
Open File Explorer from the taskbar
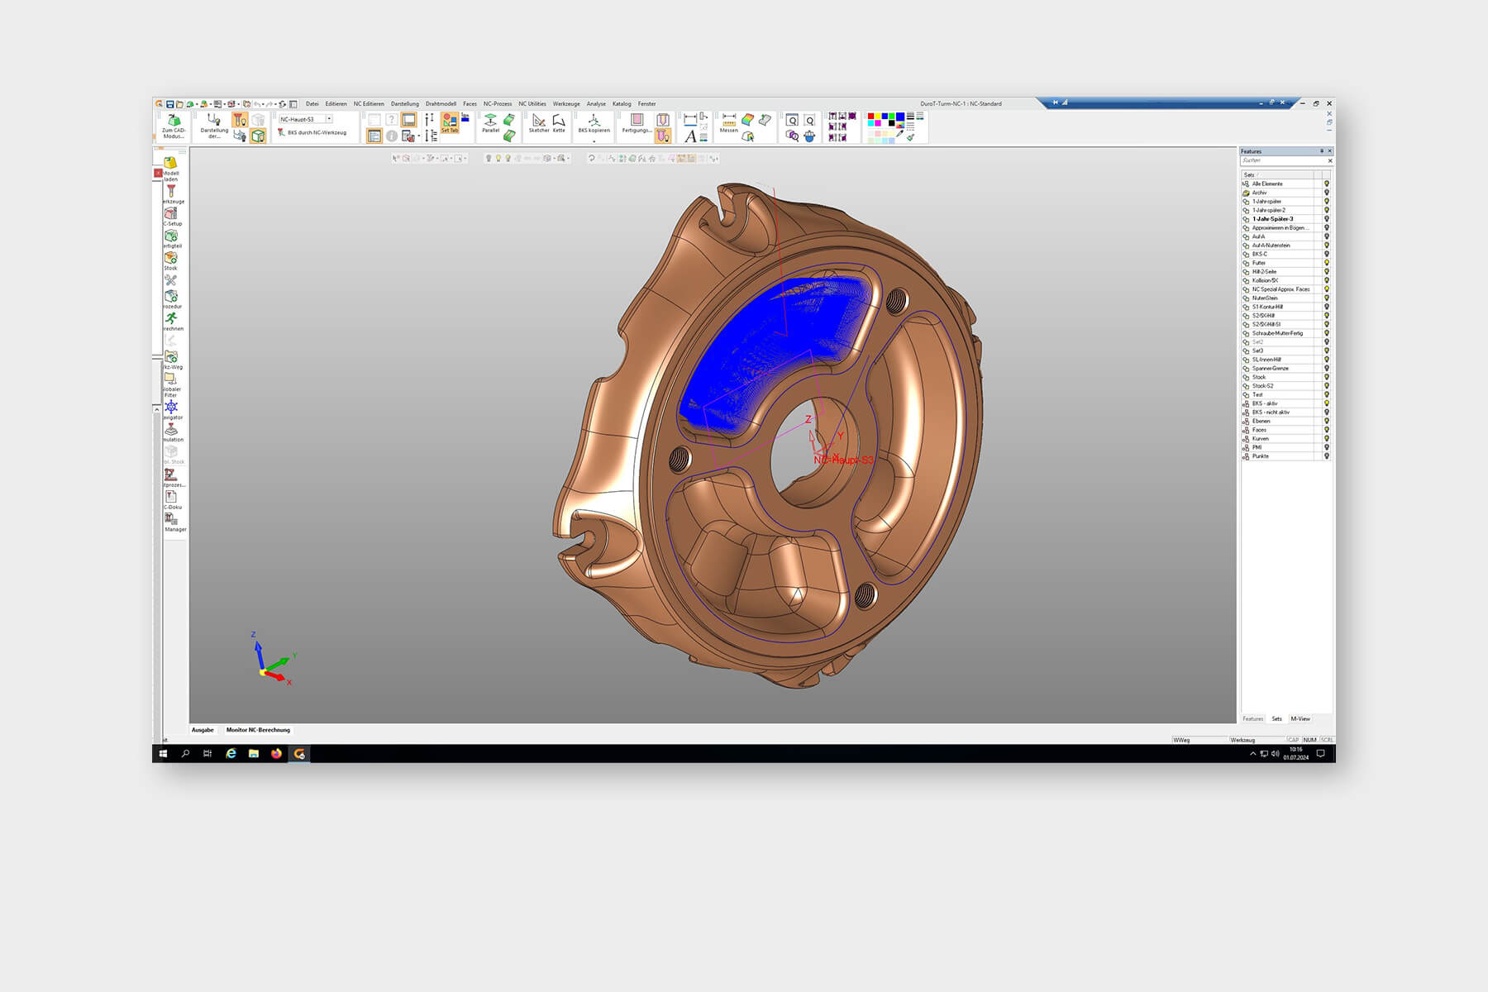tap(254, 754)
